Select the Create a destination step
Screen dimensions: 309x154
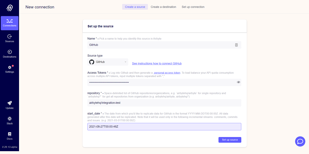click(164, 7)
